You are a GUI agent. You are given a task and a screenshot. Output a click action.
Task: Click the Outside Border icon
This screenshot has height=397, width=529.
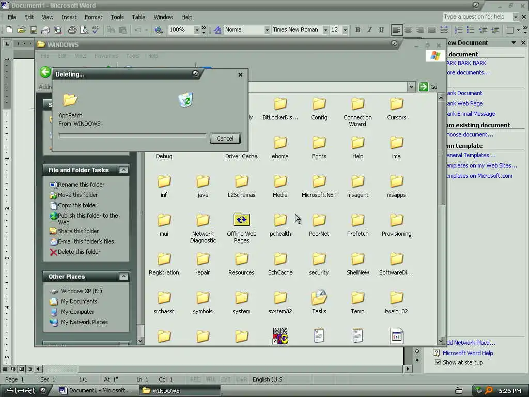[x=510, y=30]
